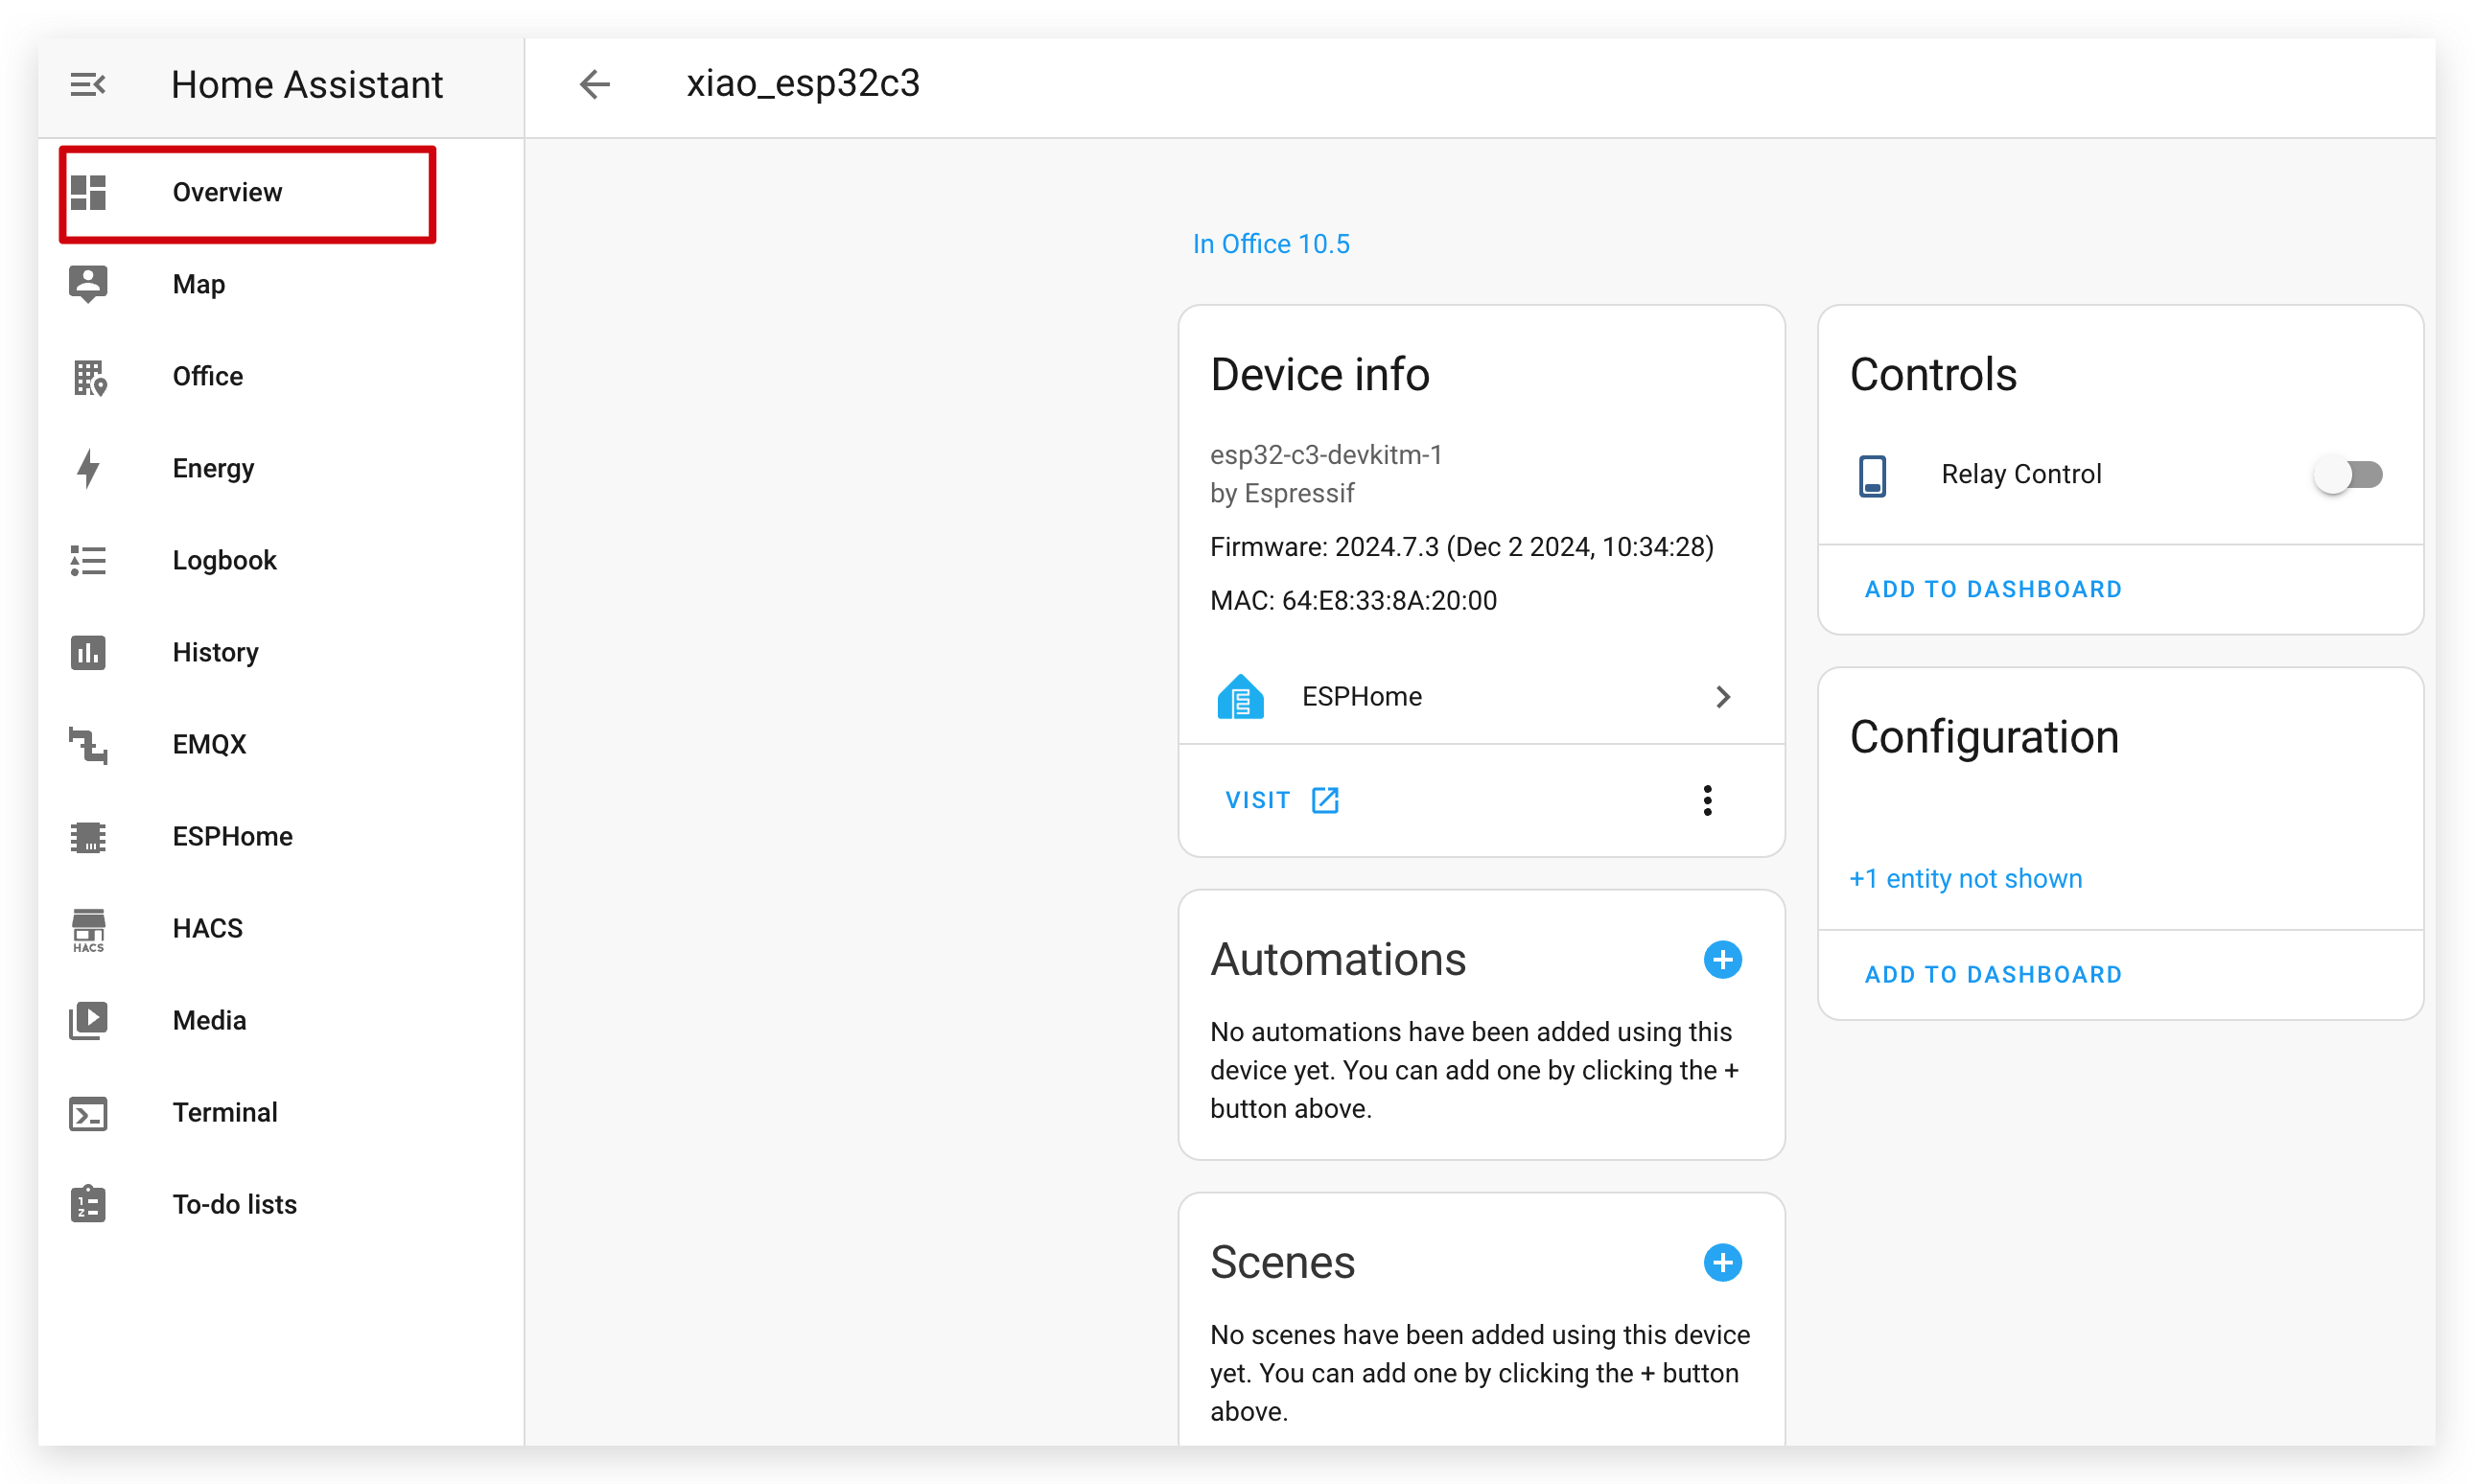Add an automation with the plus icon
This screenshot has height=1484, width=2474.
coord(1722,960)
